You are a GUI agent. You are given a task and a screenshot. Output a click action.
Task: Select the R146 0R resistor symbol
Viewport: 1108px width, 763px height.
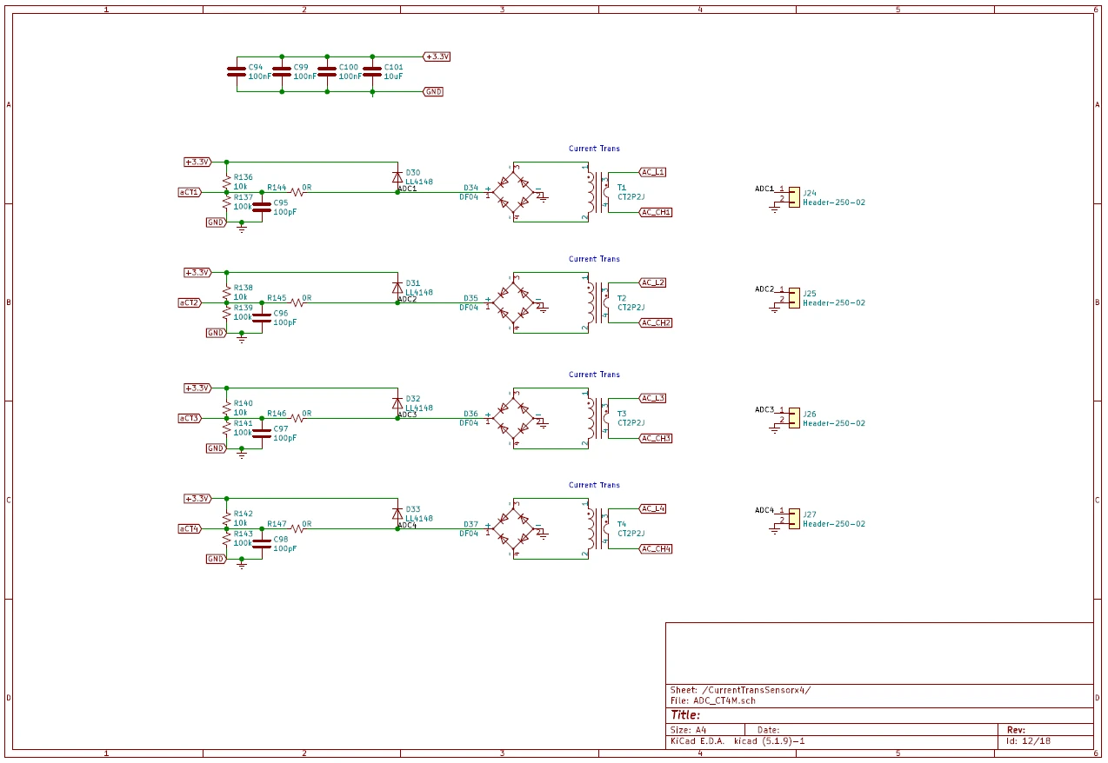point(297,417)
